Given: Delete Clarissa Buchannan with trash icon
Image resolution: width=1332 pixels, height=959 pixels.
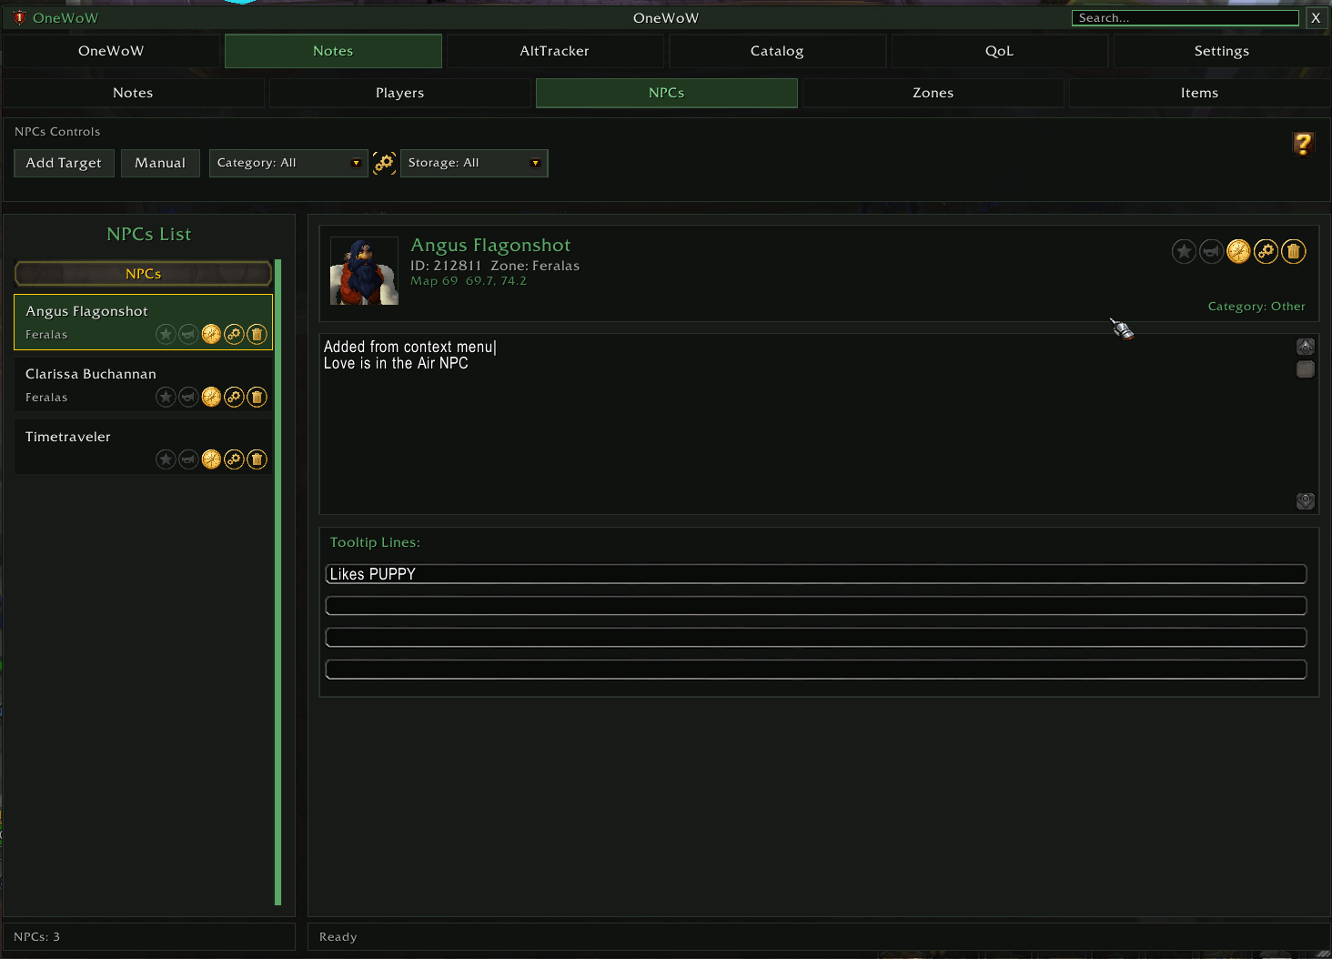Looking at the screenshot, I should tap(257, 398).
